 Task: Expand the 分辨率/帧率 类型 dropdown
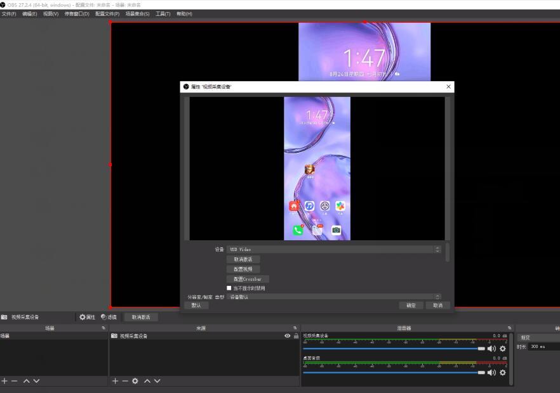pyautogui.click(x=334, y=297)
